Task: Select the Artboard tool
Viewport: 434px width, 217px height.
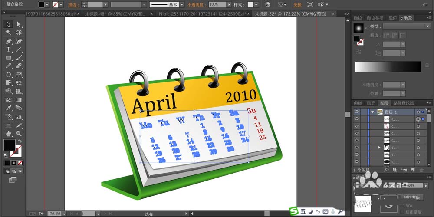Action: (8, 125)
